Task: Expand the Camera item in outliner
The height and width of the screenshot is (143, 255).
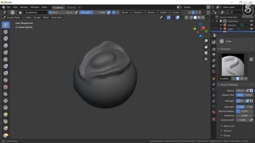Action: (221, 25)
